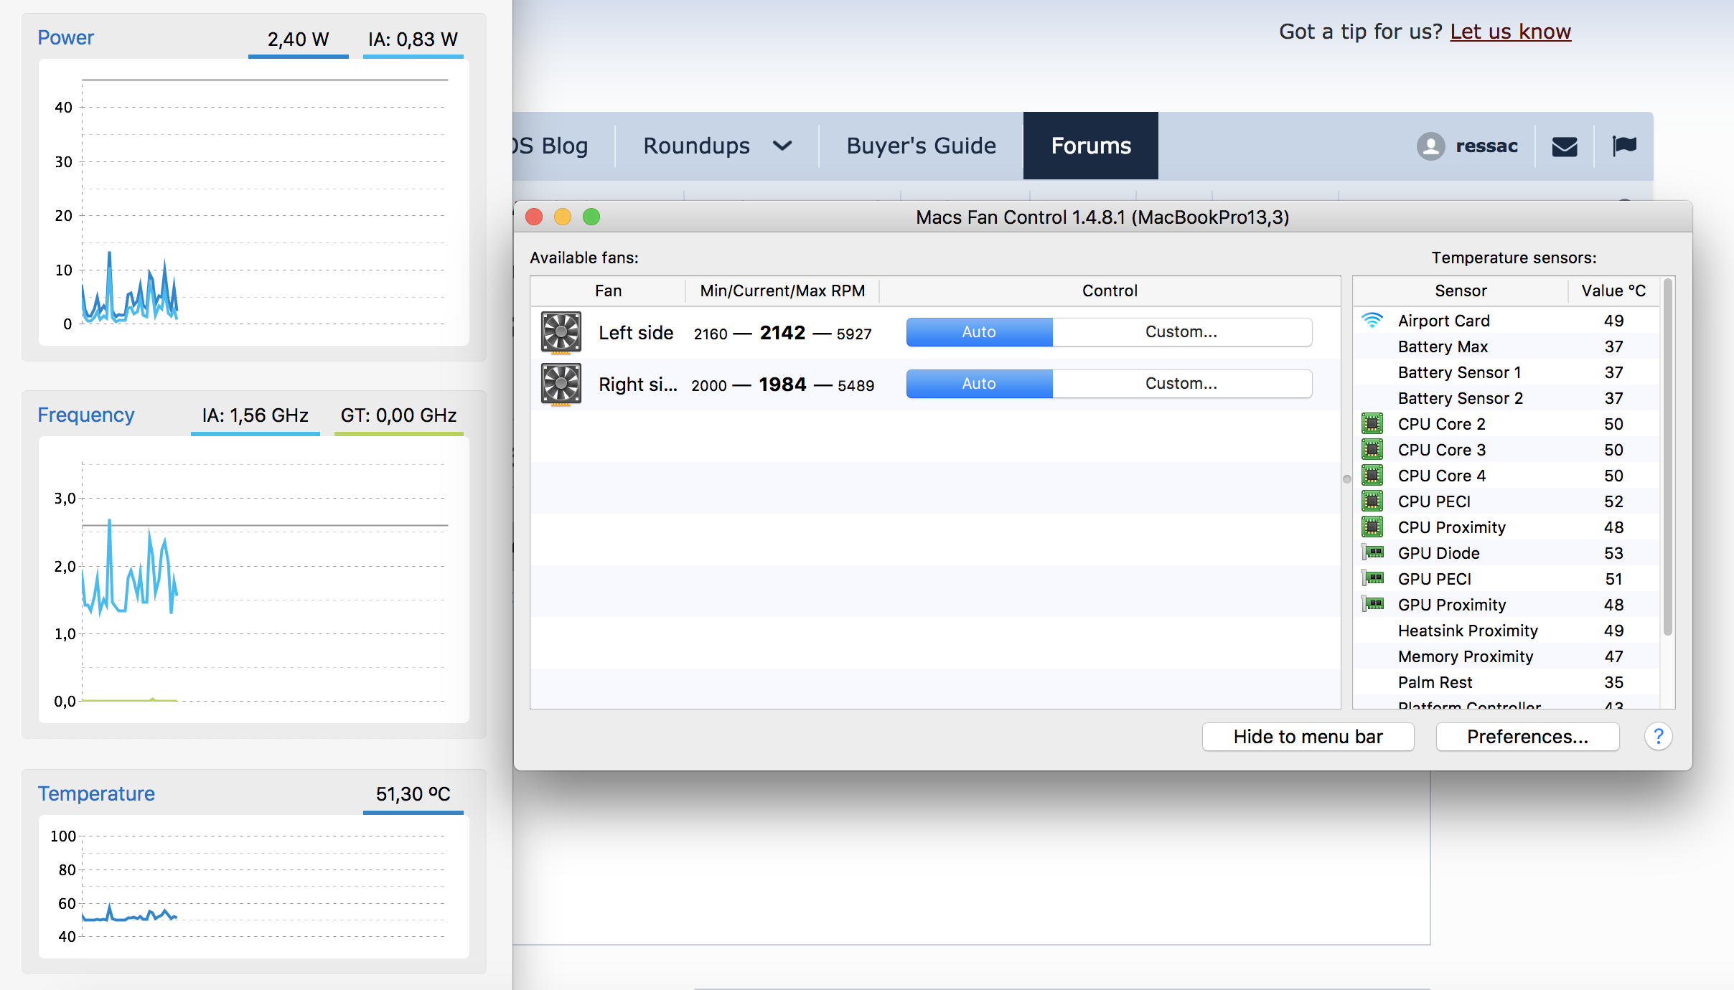Click the CPU Core 4 chip icon
Image resolution: width=1734 pixels, height=990 pixels.
(1372, 476)
